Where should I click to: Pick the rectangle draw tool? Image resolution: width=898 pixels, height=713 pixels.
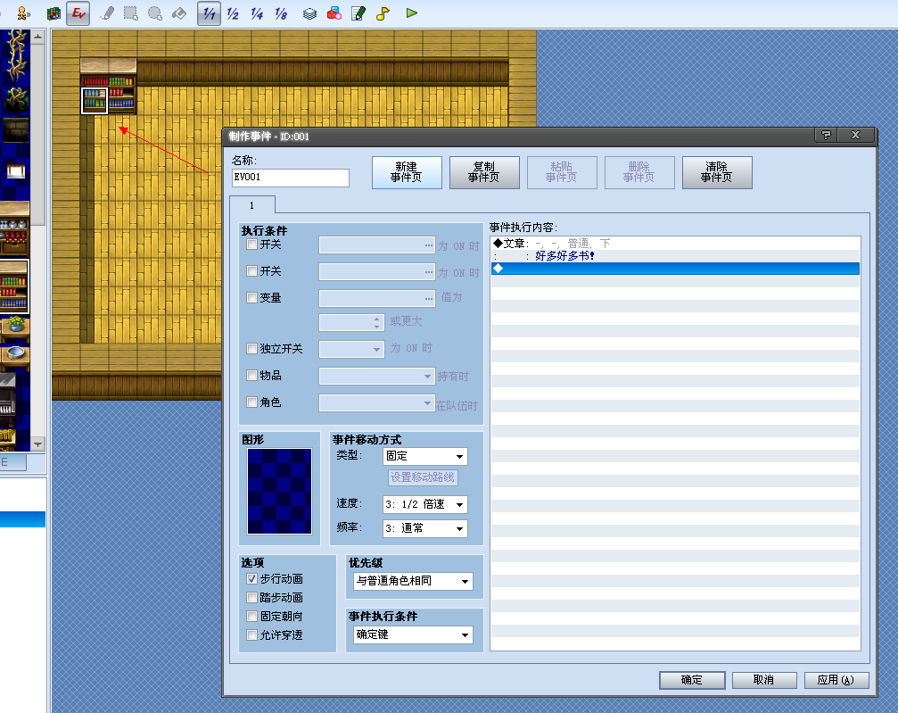pyautogui.click(x=131, y=12)
